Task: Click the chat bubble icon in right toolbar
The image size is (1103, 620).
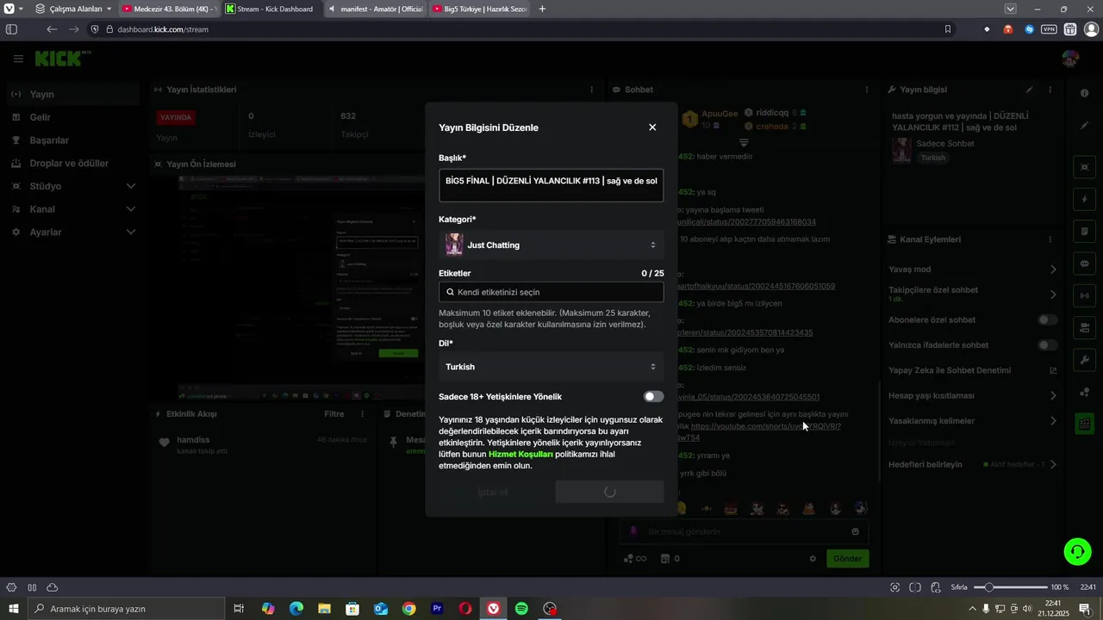Action: (1084, 263)
